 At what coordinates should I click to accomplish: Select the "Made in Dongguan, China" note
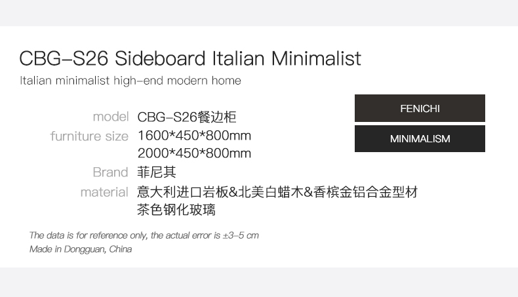pos(81,249)
